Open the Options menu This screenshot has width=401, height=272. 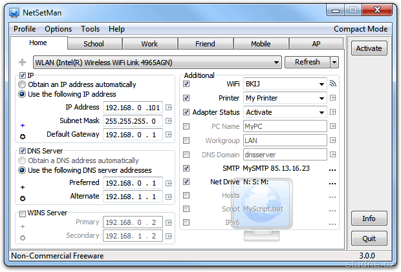click(58, 29)
